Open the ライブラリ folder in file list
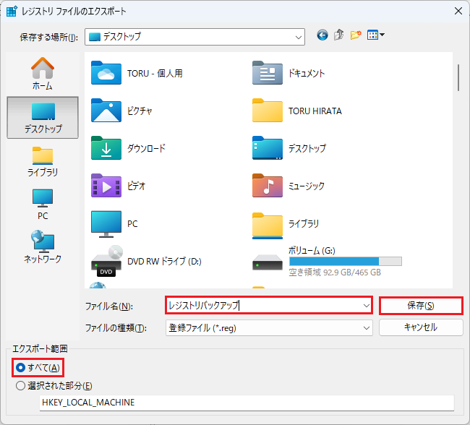 pyautogui.click(x=268, y=226)
